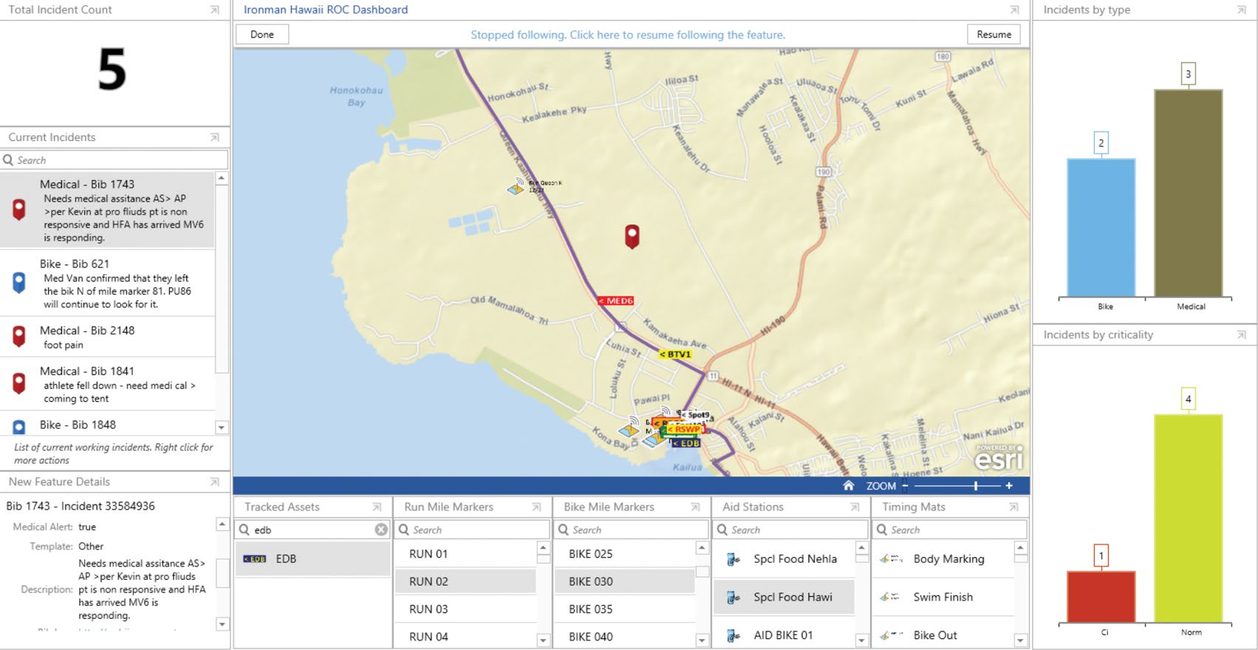
Task: Click the map Home extent icon
Action: tap(849, 485)
